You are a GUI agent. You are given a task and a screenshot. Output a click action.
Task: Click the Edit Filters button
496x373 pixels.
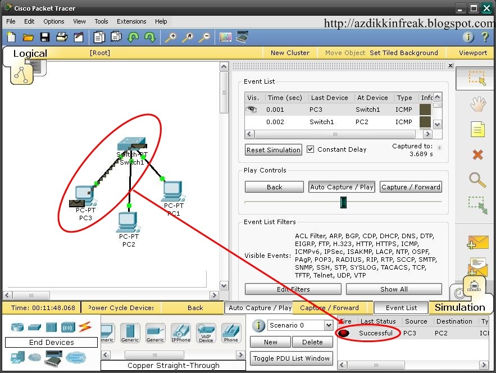293,289
